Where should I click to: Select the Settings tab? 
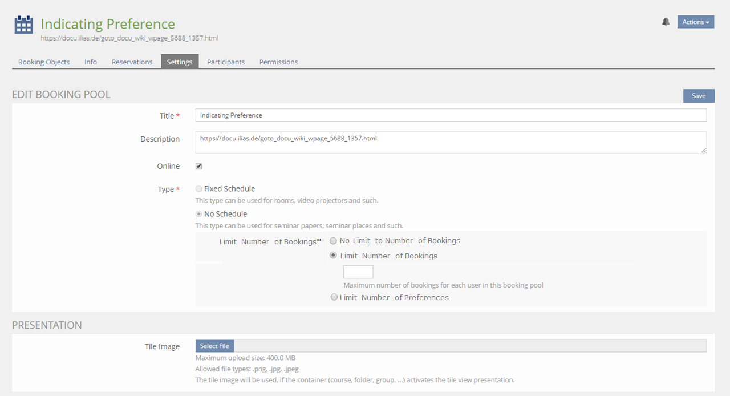pyautogui.click(x=180, y=62)
